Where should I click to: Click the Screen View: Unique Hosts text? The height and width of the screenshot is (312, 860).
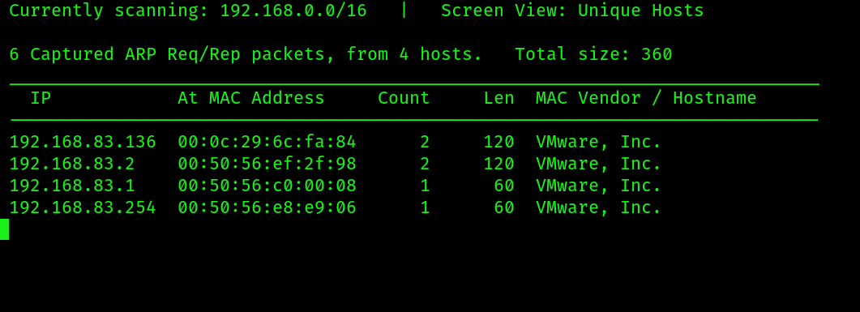tap(572, 11)
